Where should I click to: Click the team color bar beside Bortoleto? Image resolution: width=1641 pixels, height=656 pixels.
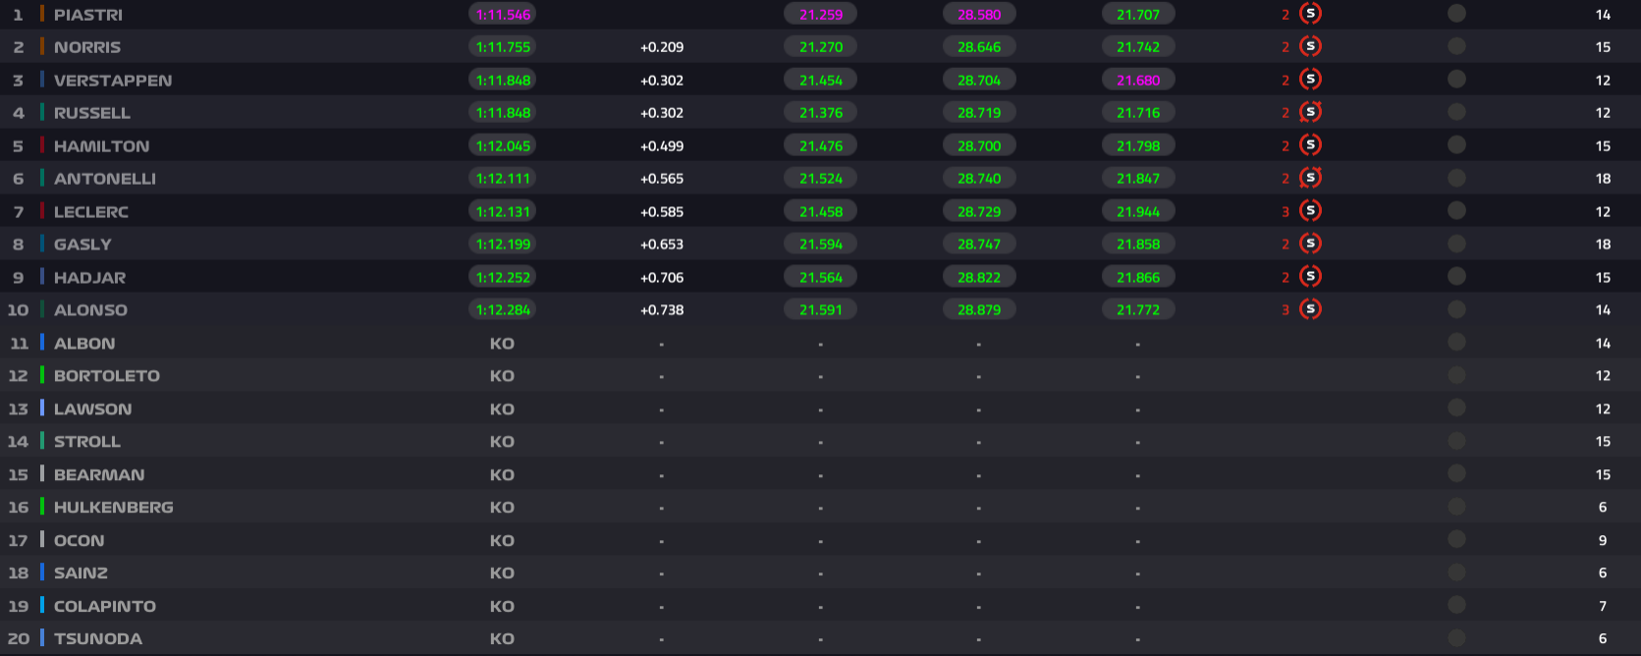pos(42,375)
